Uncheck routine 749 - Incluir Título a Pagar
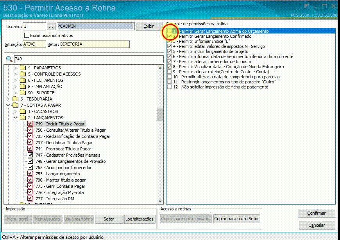This screenshot has height=240, width=340. (x=30, y=124)
